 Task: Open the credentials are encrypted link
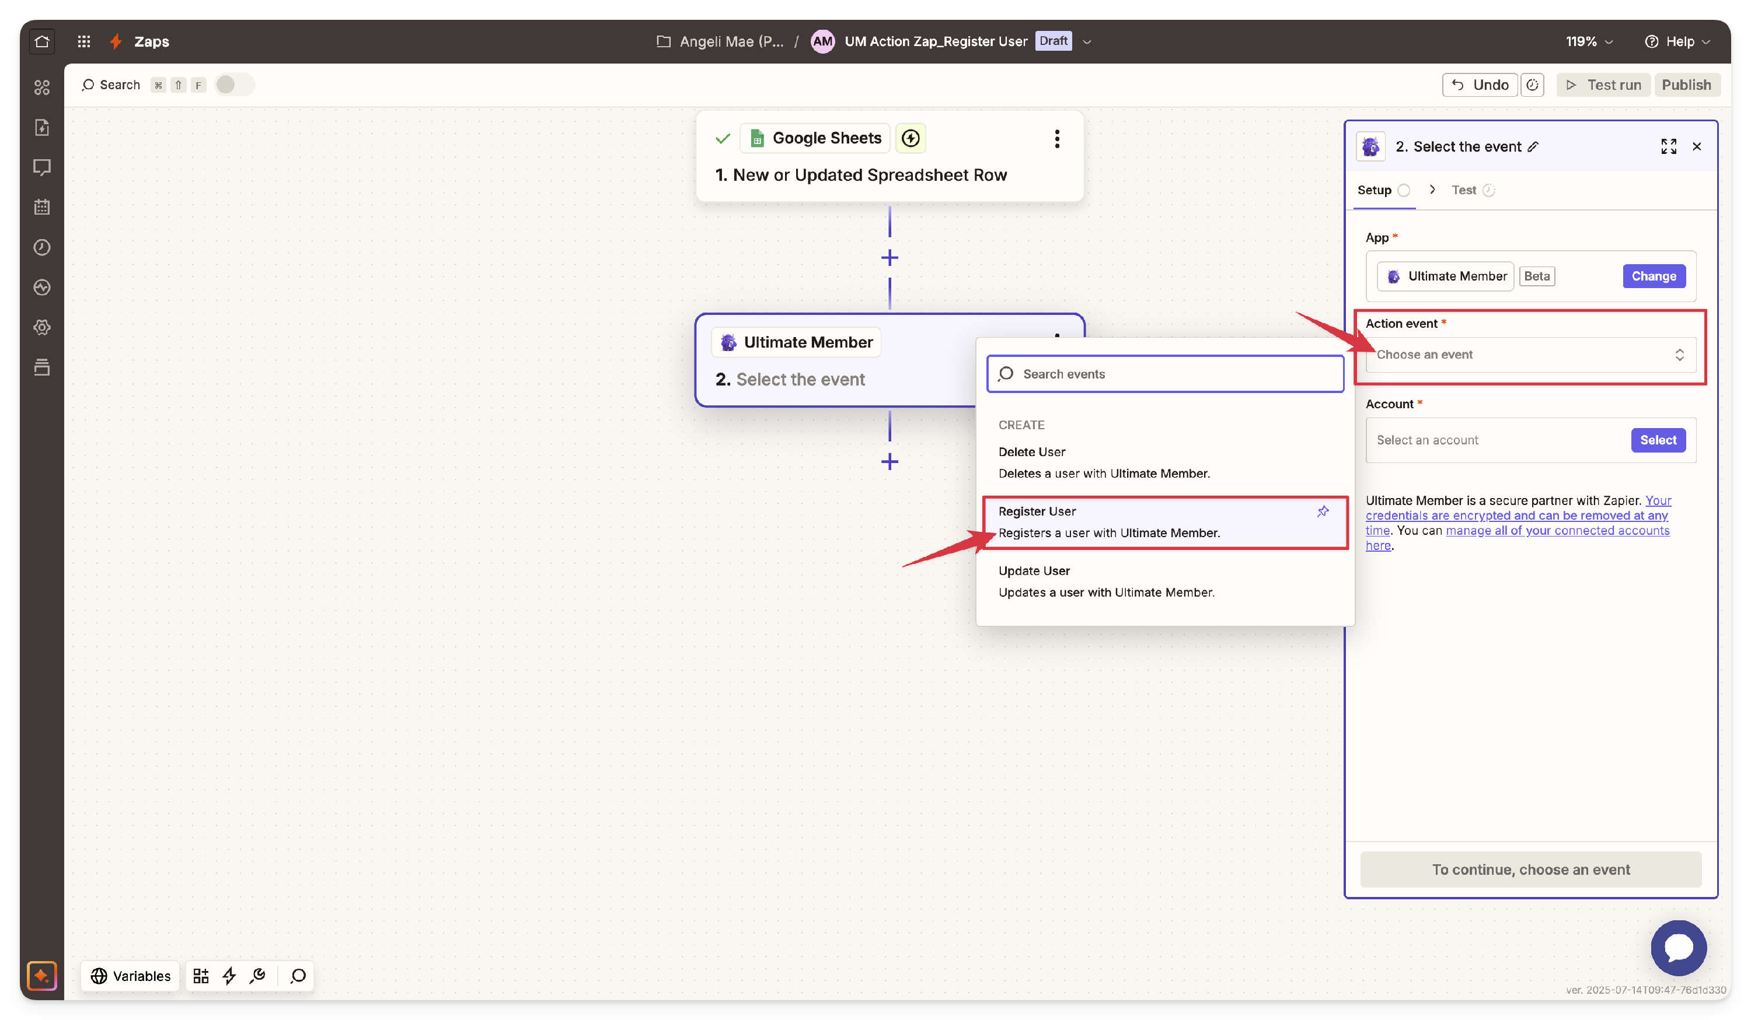[1518, 515]
